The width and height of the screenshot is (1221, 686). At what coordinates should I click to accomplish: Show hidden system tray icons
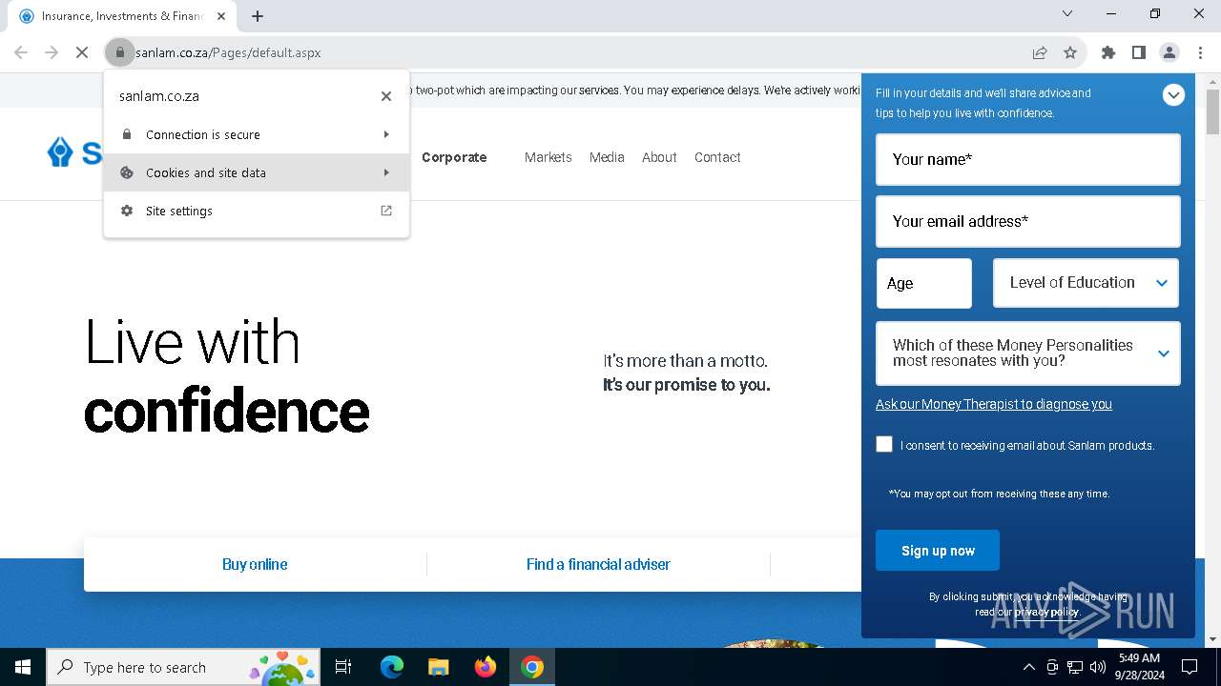1028,667
